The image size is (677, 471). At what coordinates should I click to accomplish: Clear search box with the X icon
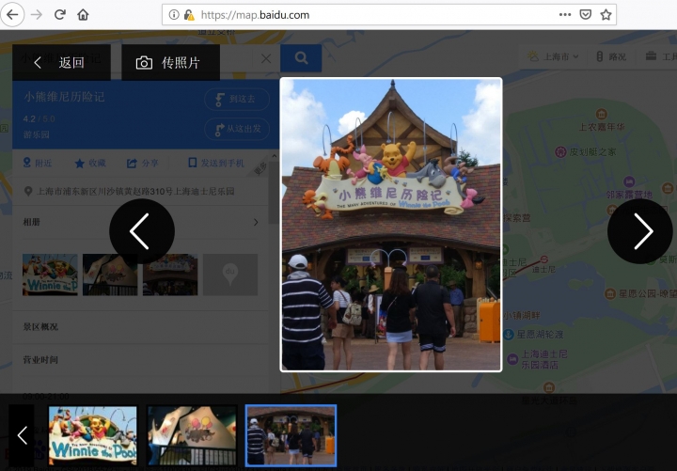[266, 58]
